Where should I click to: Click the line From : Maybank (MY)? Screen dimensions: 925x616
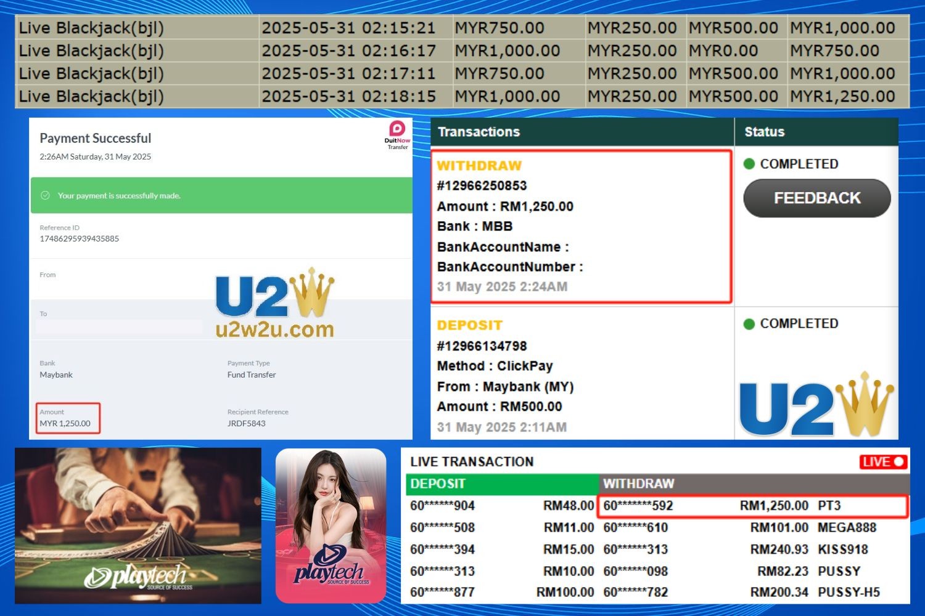[x=505, y=387]
